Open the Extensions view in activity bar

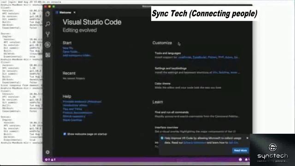(48, 55)
